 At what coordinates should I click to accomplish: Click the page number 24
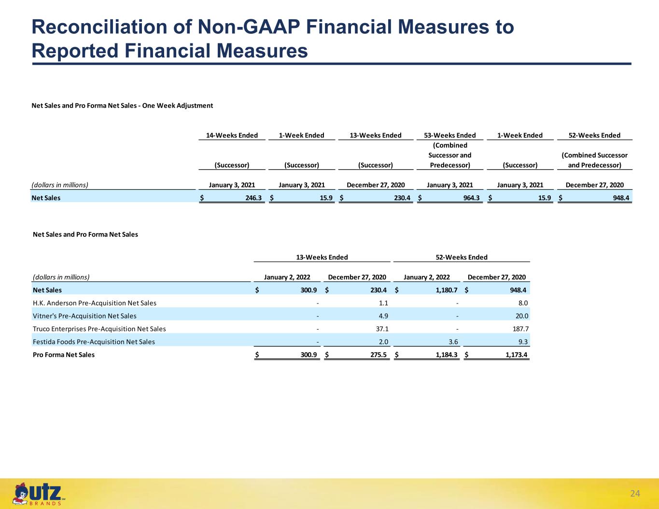pos(635,493)
